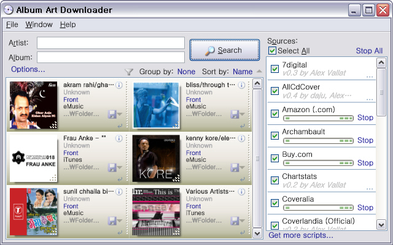Click the enter arrow icon in Various Artists panel
The height and width of the screenshot is (245, 393).
click(242, 233)
